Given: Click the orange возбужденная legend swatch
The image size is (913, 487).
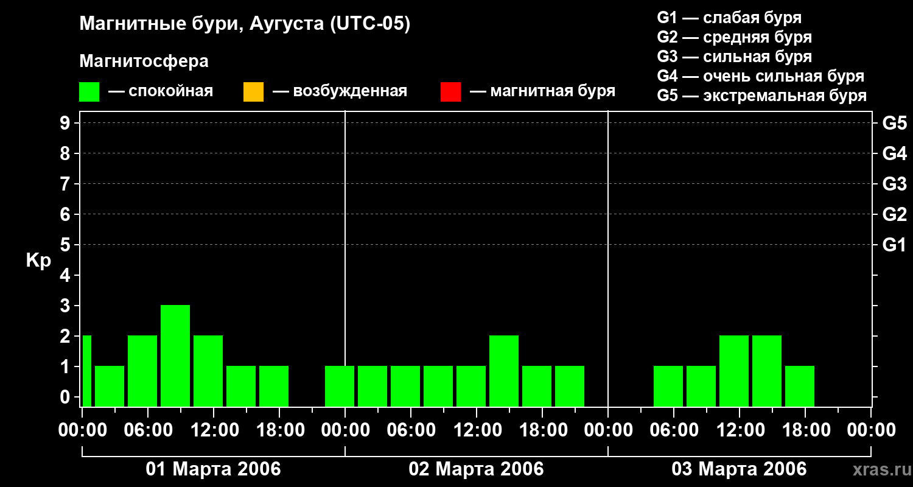Looking at the screenshot, I should point(253,92).
